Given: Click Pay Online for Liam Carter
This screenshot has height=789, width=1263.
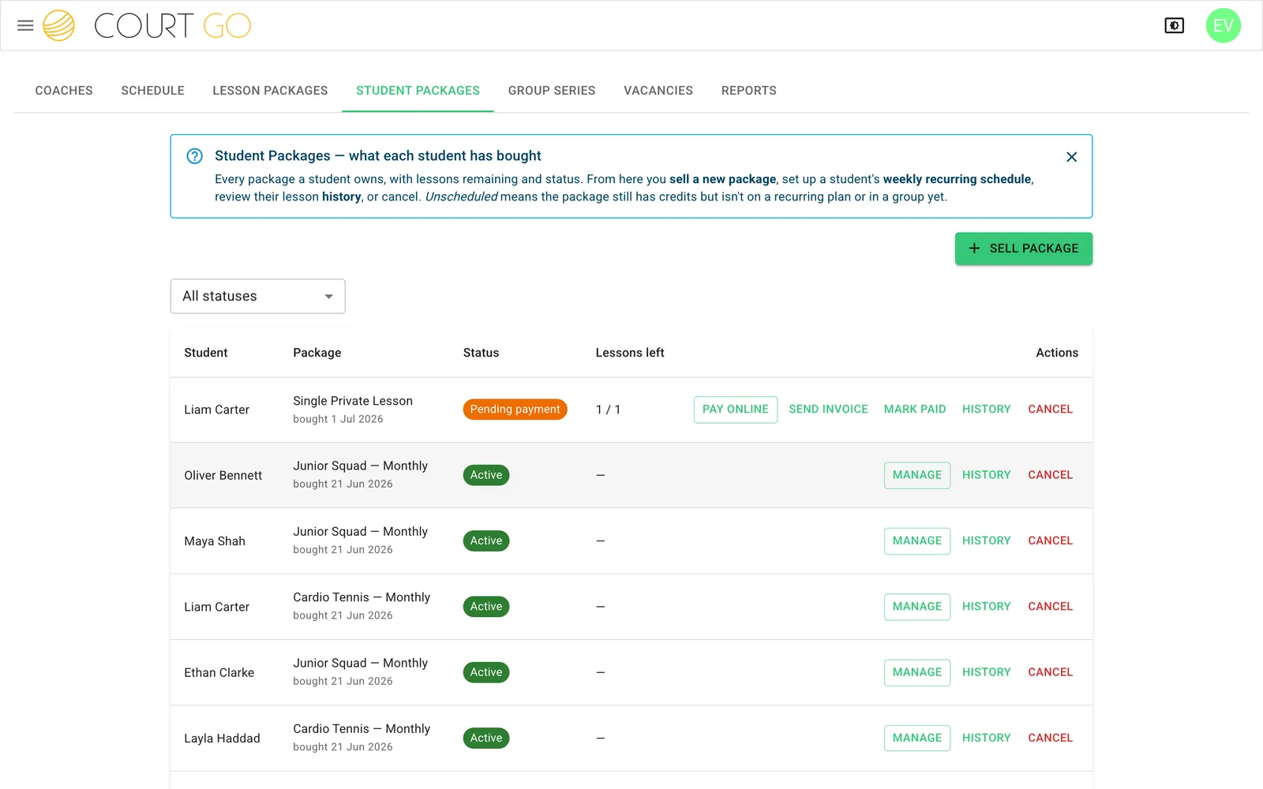Looking at the screenshot, I should coord(735,409).
